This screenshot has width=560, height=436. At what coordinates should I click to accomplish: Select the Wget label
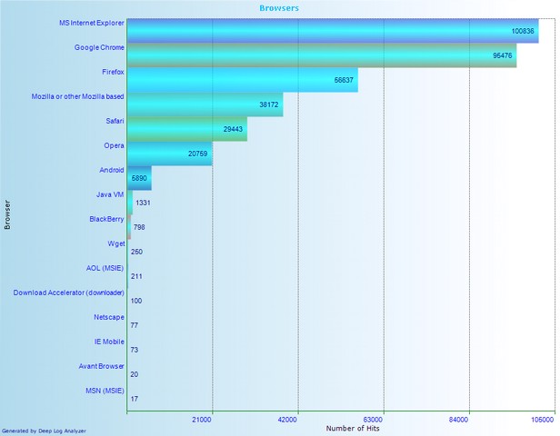[x=115, y=243]
